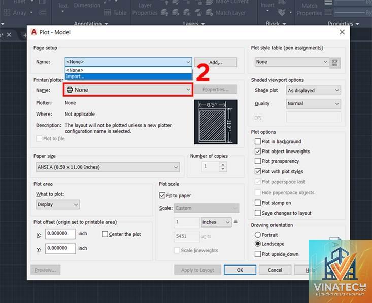The image size is (372, 303).
Task: Uncheck Plot with plot styles
Action: coord(258,171)
